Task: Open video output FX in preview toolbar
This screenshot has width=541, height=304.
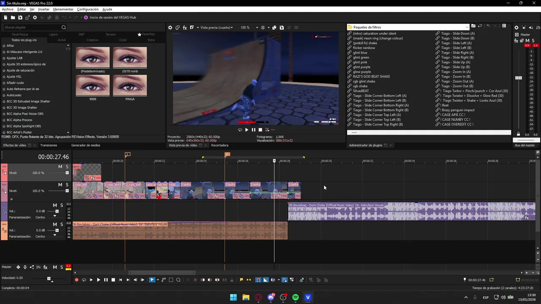Action: tap(185, 27)
